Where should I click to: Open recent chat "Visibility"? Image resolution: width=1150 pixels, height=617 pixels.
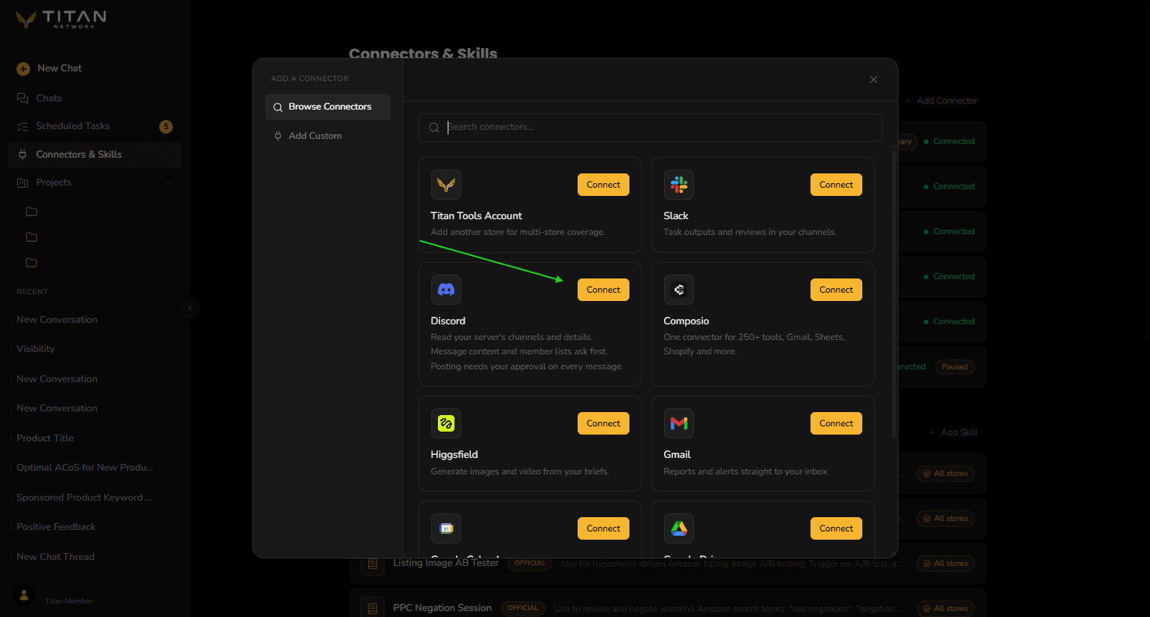pyautogui.click(x=35, y=349)
